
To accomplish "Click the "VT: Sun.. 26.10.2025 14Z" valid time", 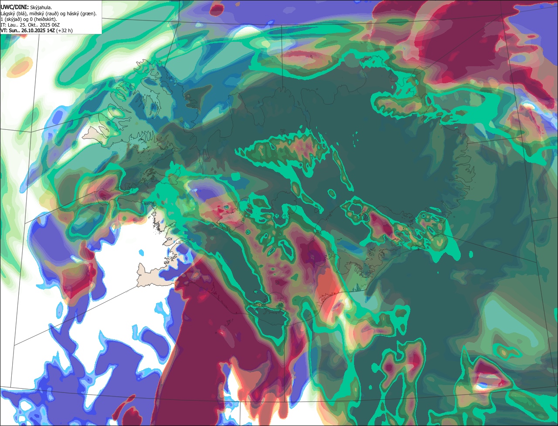I will click(x=27, y=30).
